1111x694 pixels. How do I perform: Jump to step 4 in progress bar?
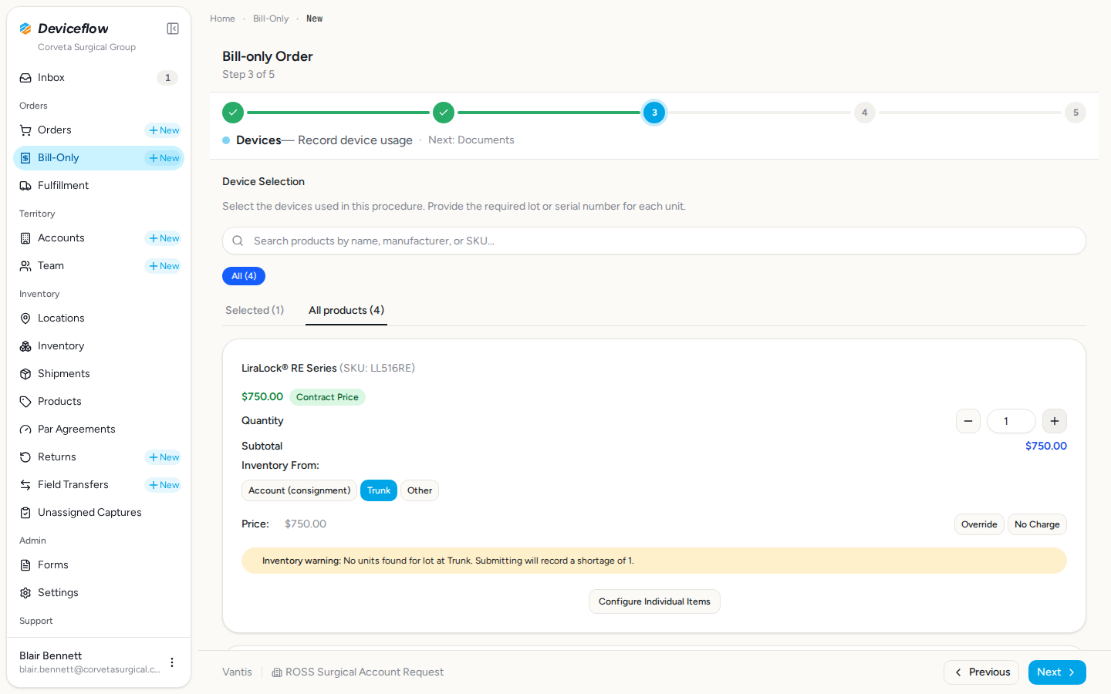point(865,113)
